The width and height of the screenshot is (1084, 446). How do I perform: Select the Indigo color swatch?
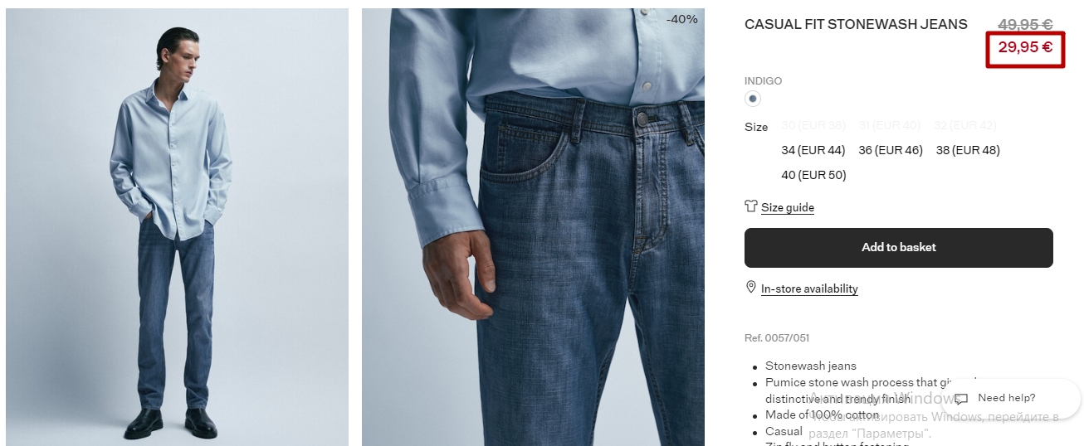[x=753, y=99]
